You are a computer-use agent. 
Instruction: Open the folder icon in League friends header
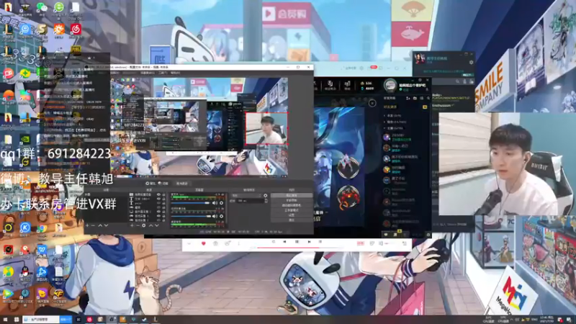click(415, 98)
